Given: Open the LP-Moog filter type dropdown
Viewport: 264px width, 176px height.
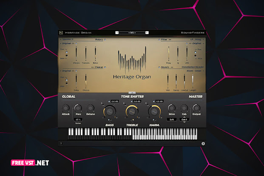Looking at the screenshot, I should click(x=197, y=40).
